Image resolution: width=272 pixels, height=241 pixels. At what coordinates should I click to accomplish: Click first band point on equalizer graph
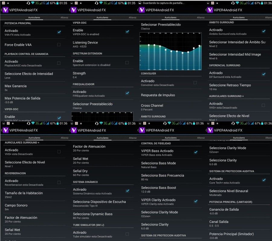[149, 45]
